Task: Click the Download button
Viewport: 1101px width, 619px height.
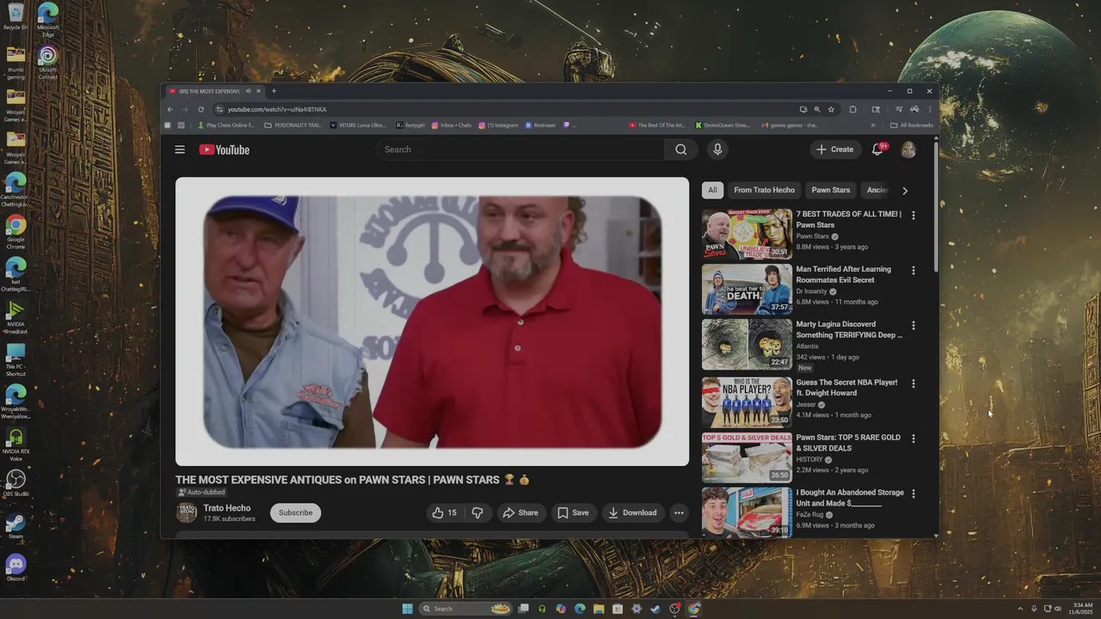Action: tap(632, 512)
